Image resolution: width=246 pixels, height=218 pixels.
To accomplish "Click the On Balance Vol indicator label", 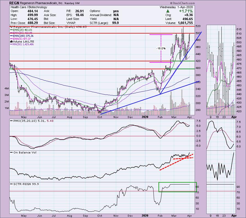I will (x=23, y=153).
